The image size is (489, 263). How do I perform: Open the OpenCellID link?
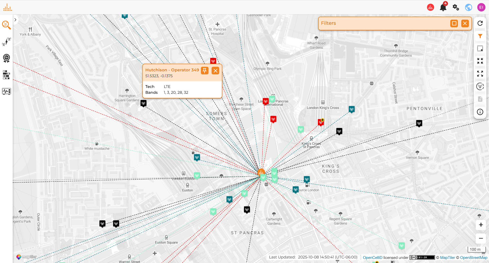pyautogui.click(x=372, y=258)
